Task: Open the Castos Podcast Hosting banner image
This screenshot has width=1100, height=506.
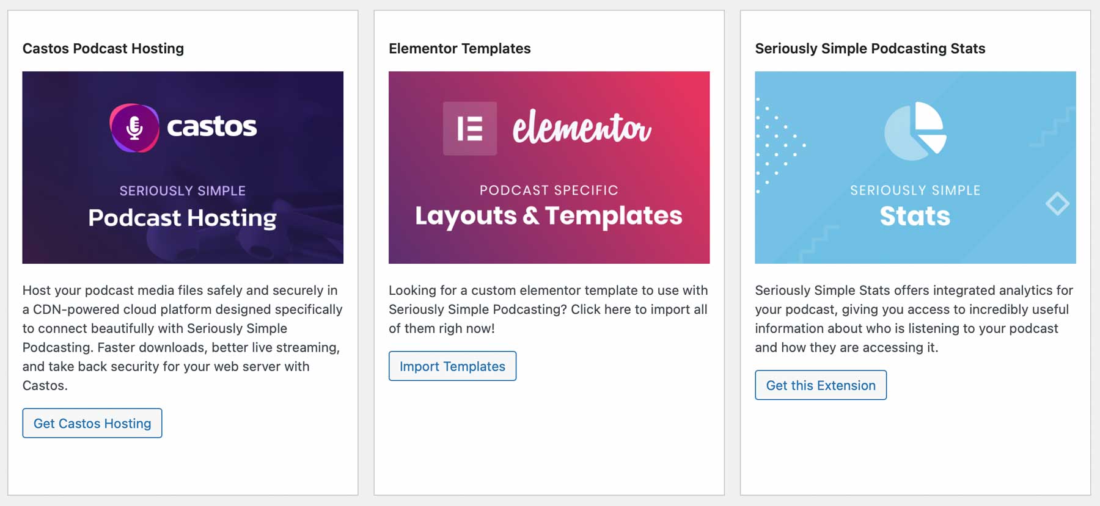Action: [x=183, y=168]
